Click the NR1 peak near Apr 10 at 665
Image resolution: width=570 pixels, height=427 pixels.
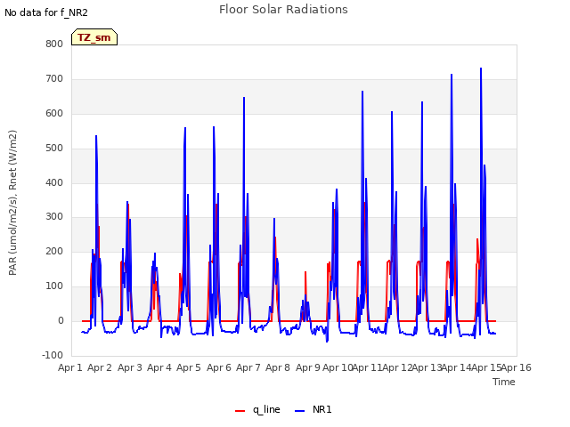click(362, 92)
